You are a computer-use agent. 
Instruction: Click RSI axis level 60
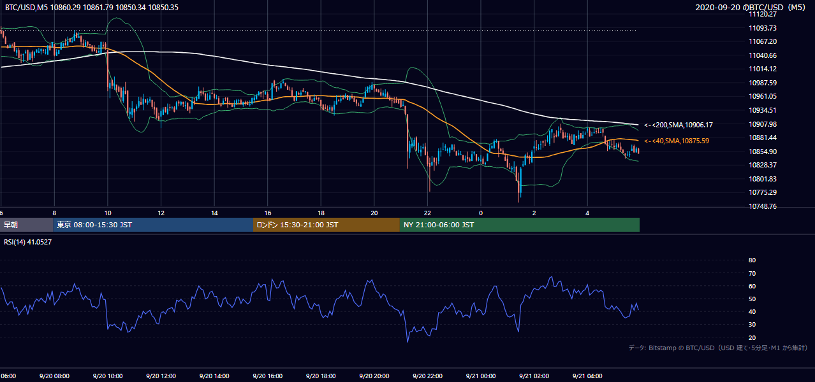753,286
